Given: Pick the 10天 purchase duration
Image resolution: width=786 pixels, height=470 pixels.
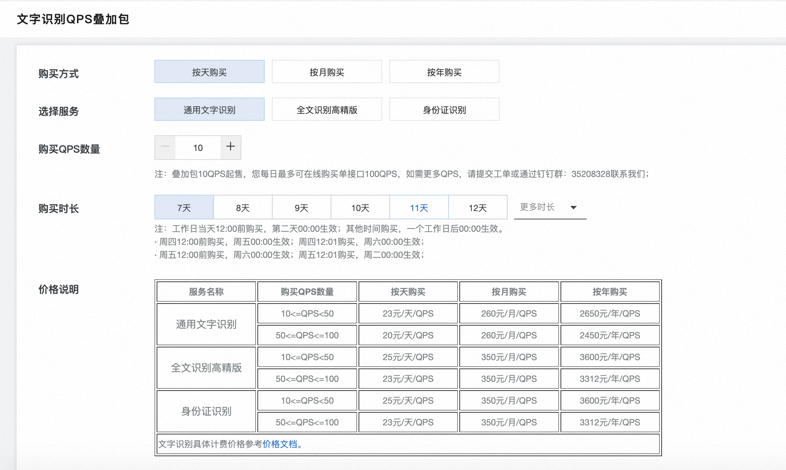Looking at the screenshot, I should [x=360, y=207].
